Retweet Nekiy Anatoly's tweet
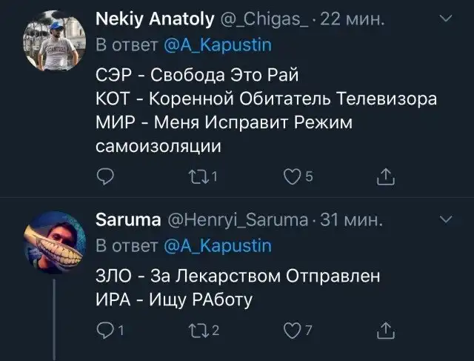The height and width of the screenshot is (361, 474). click(200, 176)
